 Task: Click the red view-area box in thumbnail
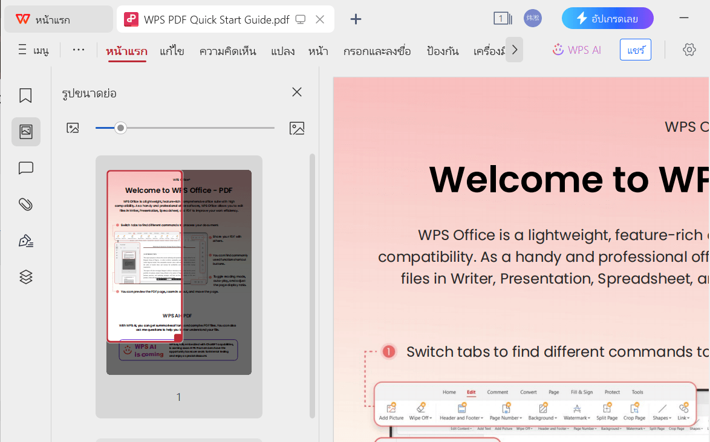[145, 256]
